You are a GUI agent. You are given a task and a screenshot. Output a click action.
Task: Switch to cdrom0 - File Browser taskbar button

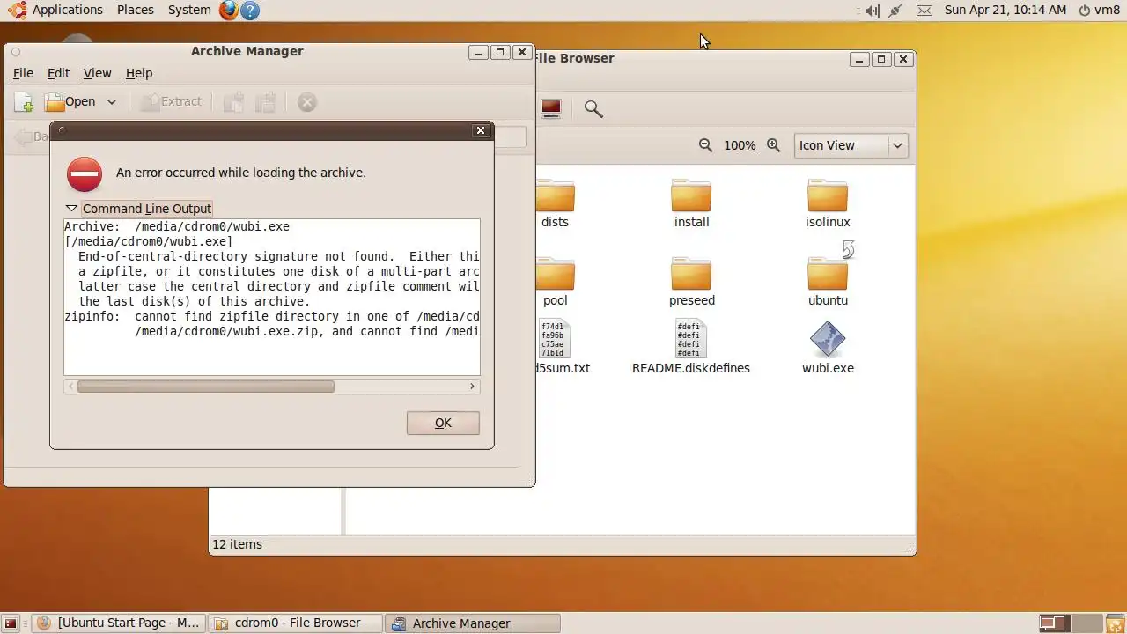(x=298, y=623)
